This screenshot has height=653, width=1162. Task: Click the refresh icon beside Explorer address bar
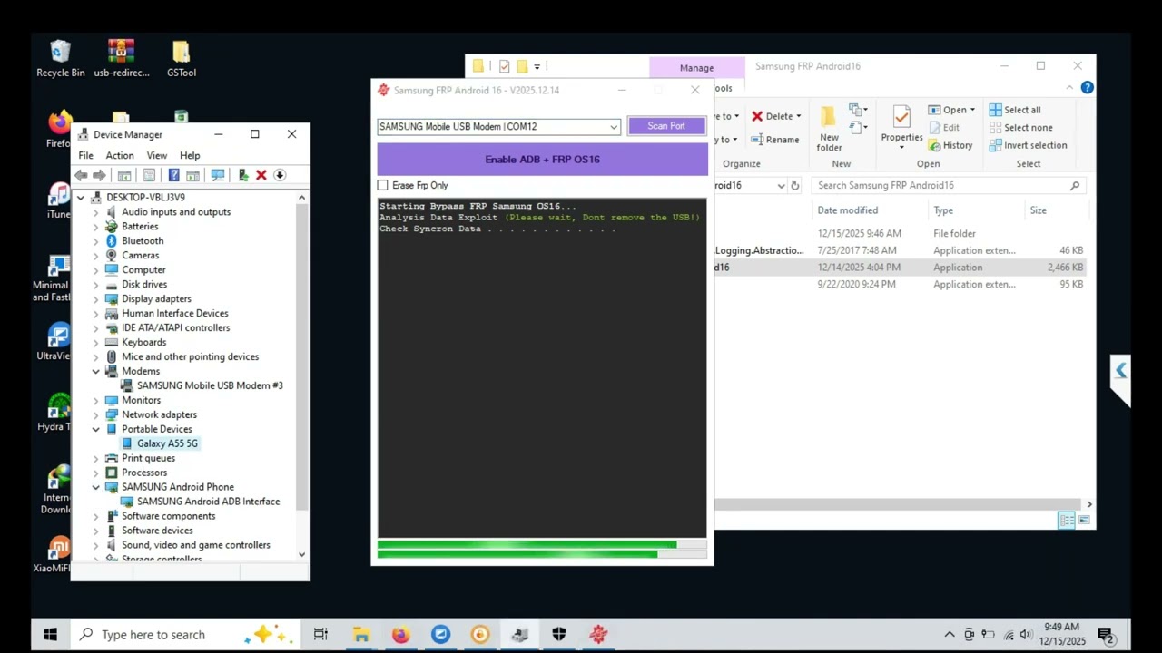[795, 186]
